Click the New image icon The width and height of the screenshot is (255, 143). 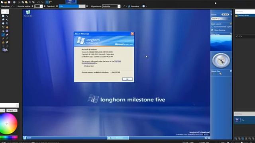(x=2, y=2)
